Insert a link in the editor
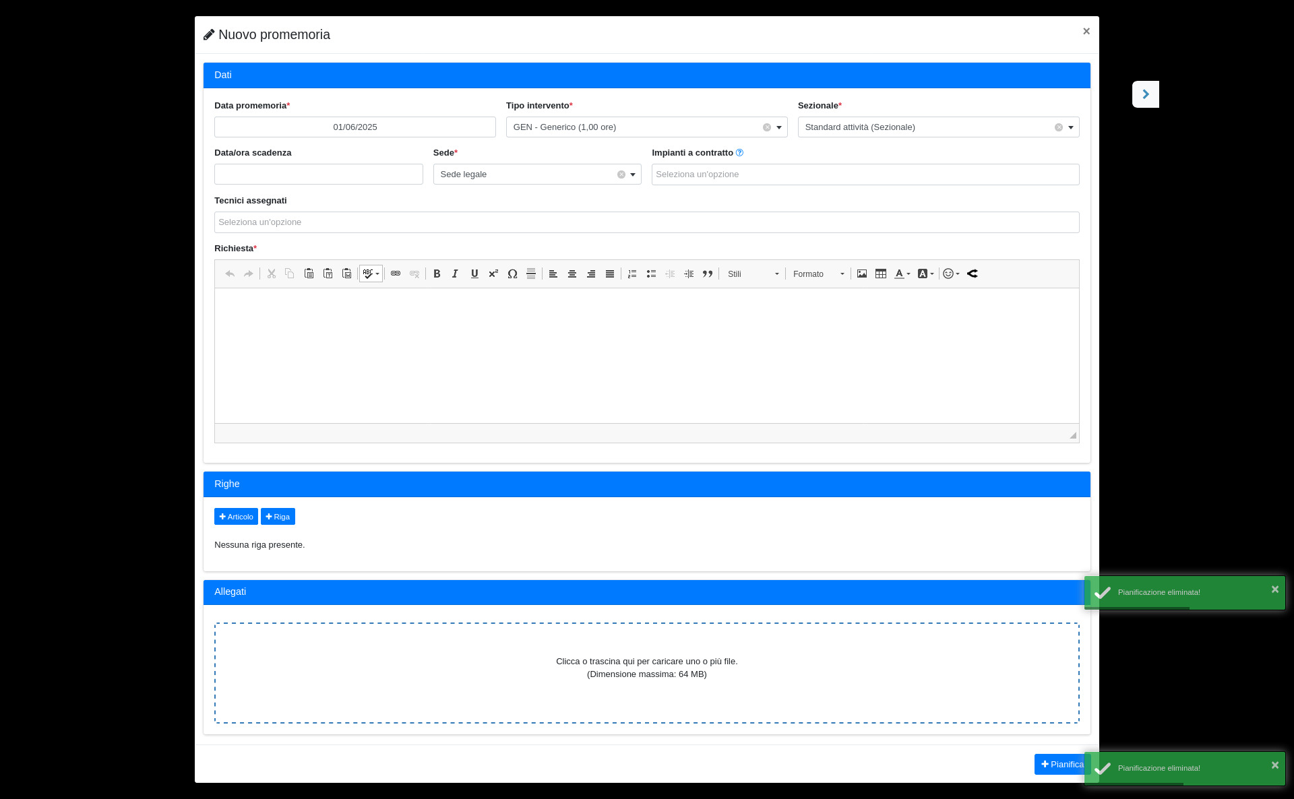The image size is (1294, 799). (396, 274)
